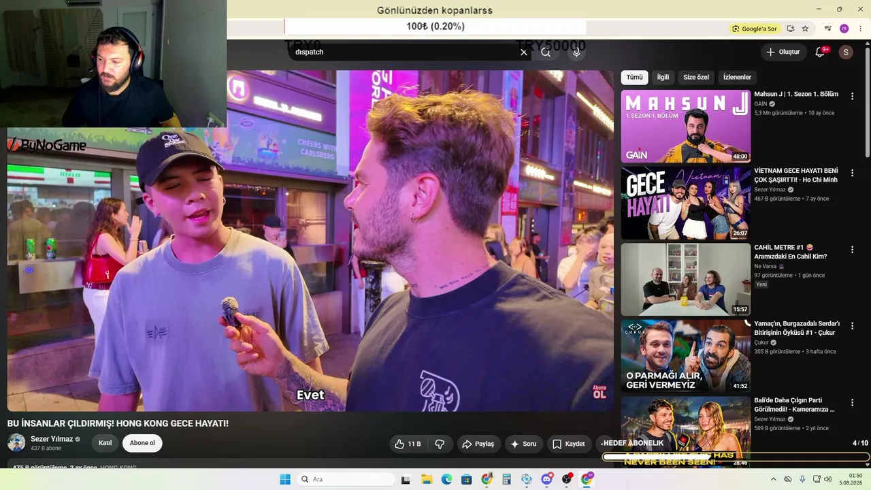Open options for Vietnam Gece Hayatı video
The width and height of the screenshot is (871, 490).
pos(852,173)
